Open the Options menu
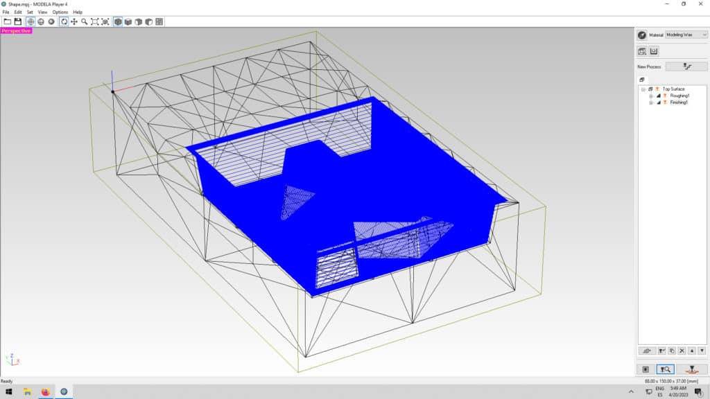This screenshot has height=399, width=710. click(x=60, y=12)
